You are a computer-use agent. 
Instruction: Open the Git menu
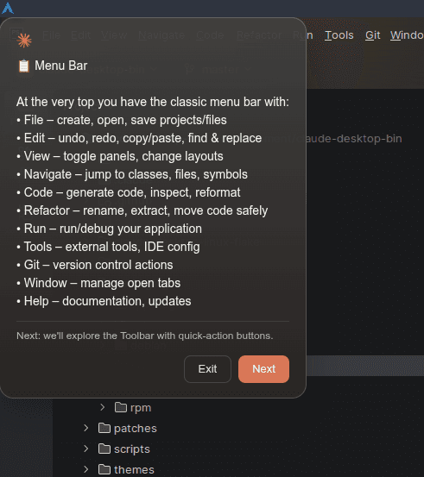[x=372, y=35]
